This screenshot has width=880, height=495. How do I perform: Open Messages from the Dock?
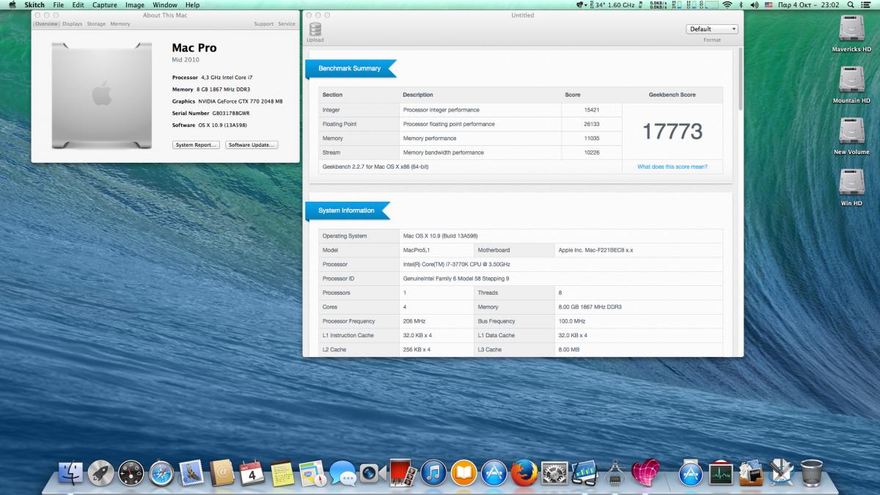click(x=342, y=473)
